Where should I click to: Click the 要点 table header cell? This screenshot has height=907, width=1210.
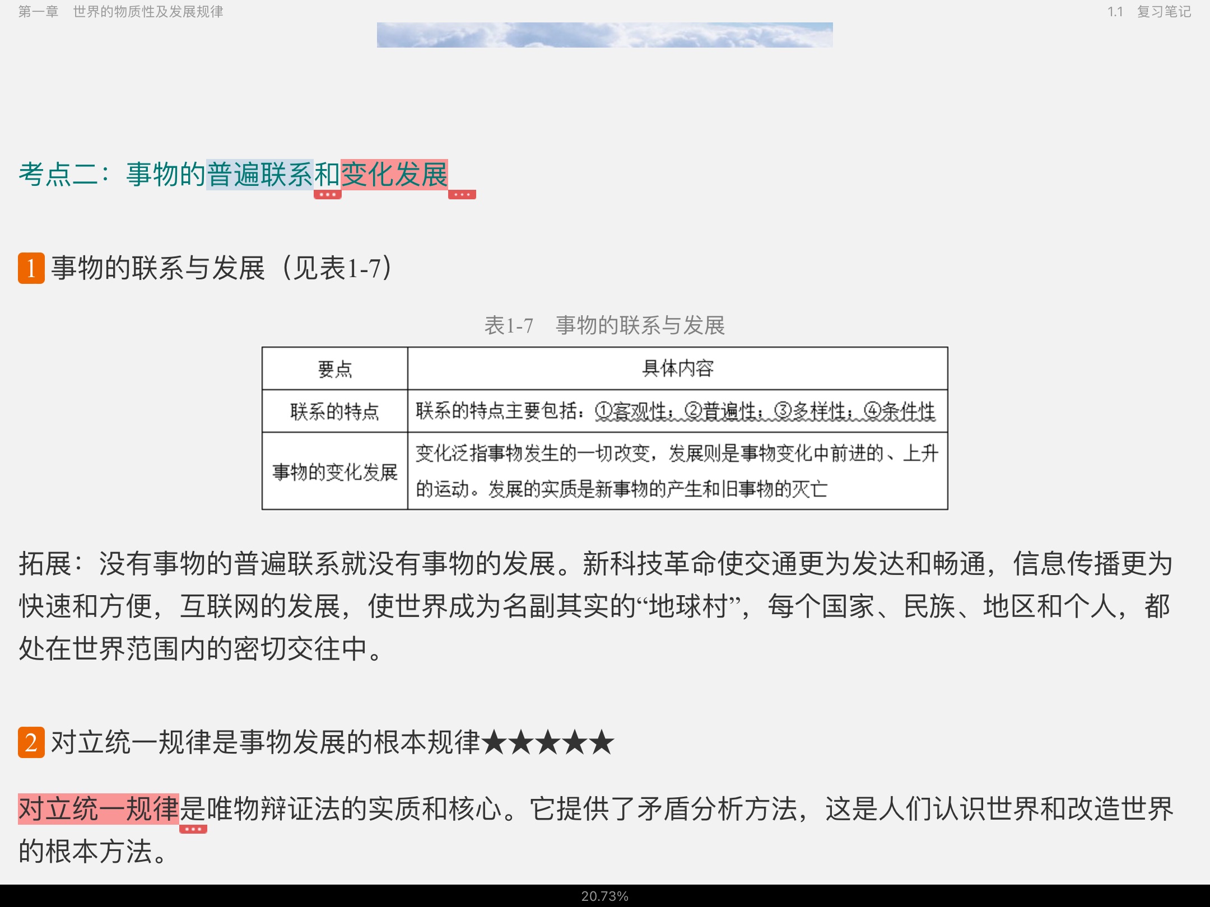point(335,369)
